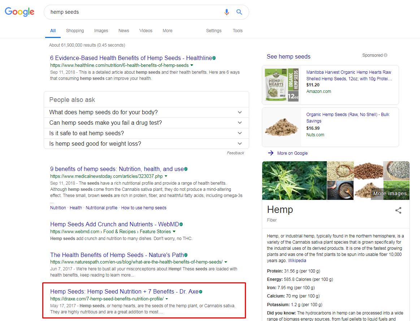Click the raw hemp seeds pile product image
420x321 pixels.
point(282,127)
